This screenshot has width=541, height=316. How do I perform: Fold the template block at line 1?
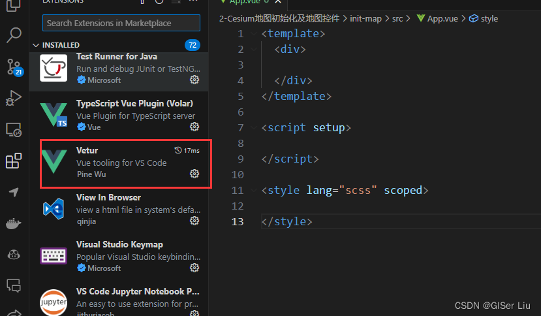tap(254, 33)
